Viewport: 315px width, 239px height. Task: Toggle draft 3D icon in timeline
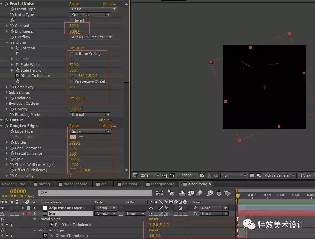(x=171, y=193)
